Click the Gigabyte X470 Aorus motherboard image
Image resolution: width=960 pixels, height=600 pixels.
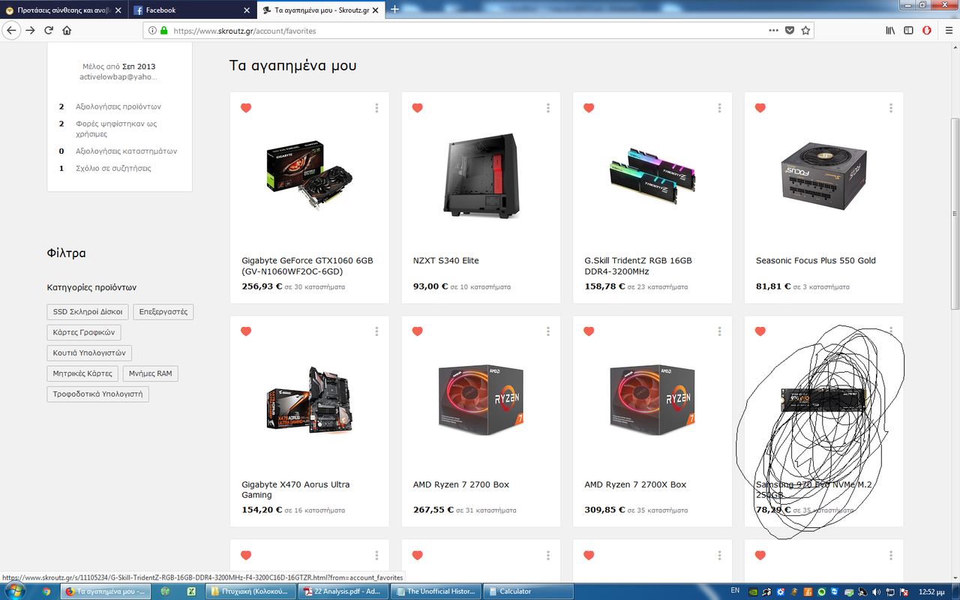(x=310, y=398)
